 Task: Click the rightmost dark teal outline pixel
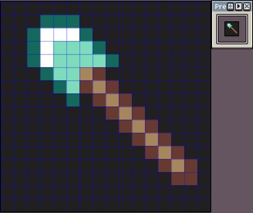[x=112, y=61]
